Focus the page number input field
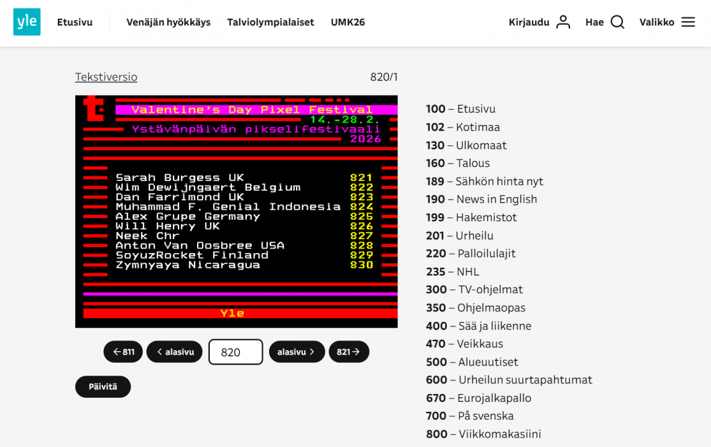The image size is (711, 447). pos(235,352)
